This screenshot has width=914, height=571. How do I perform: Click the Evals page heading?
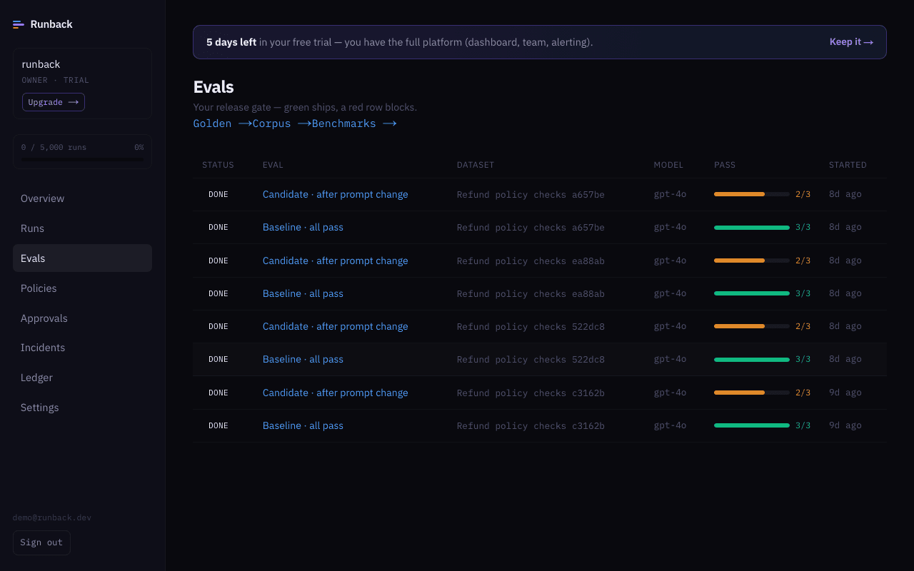click(214, 87)
